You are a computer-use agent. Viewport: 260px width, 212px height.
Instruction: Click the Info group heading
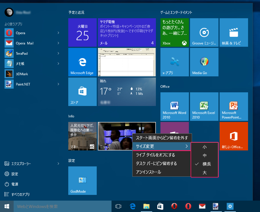[x=71, y=116]
